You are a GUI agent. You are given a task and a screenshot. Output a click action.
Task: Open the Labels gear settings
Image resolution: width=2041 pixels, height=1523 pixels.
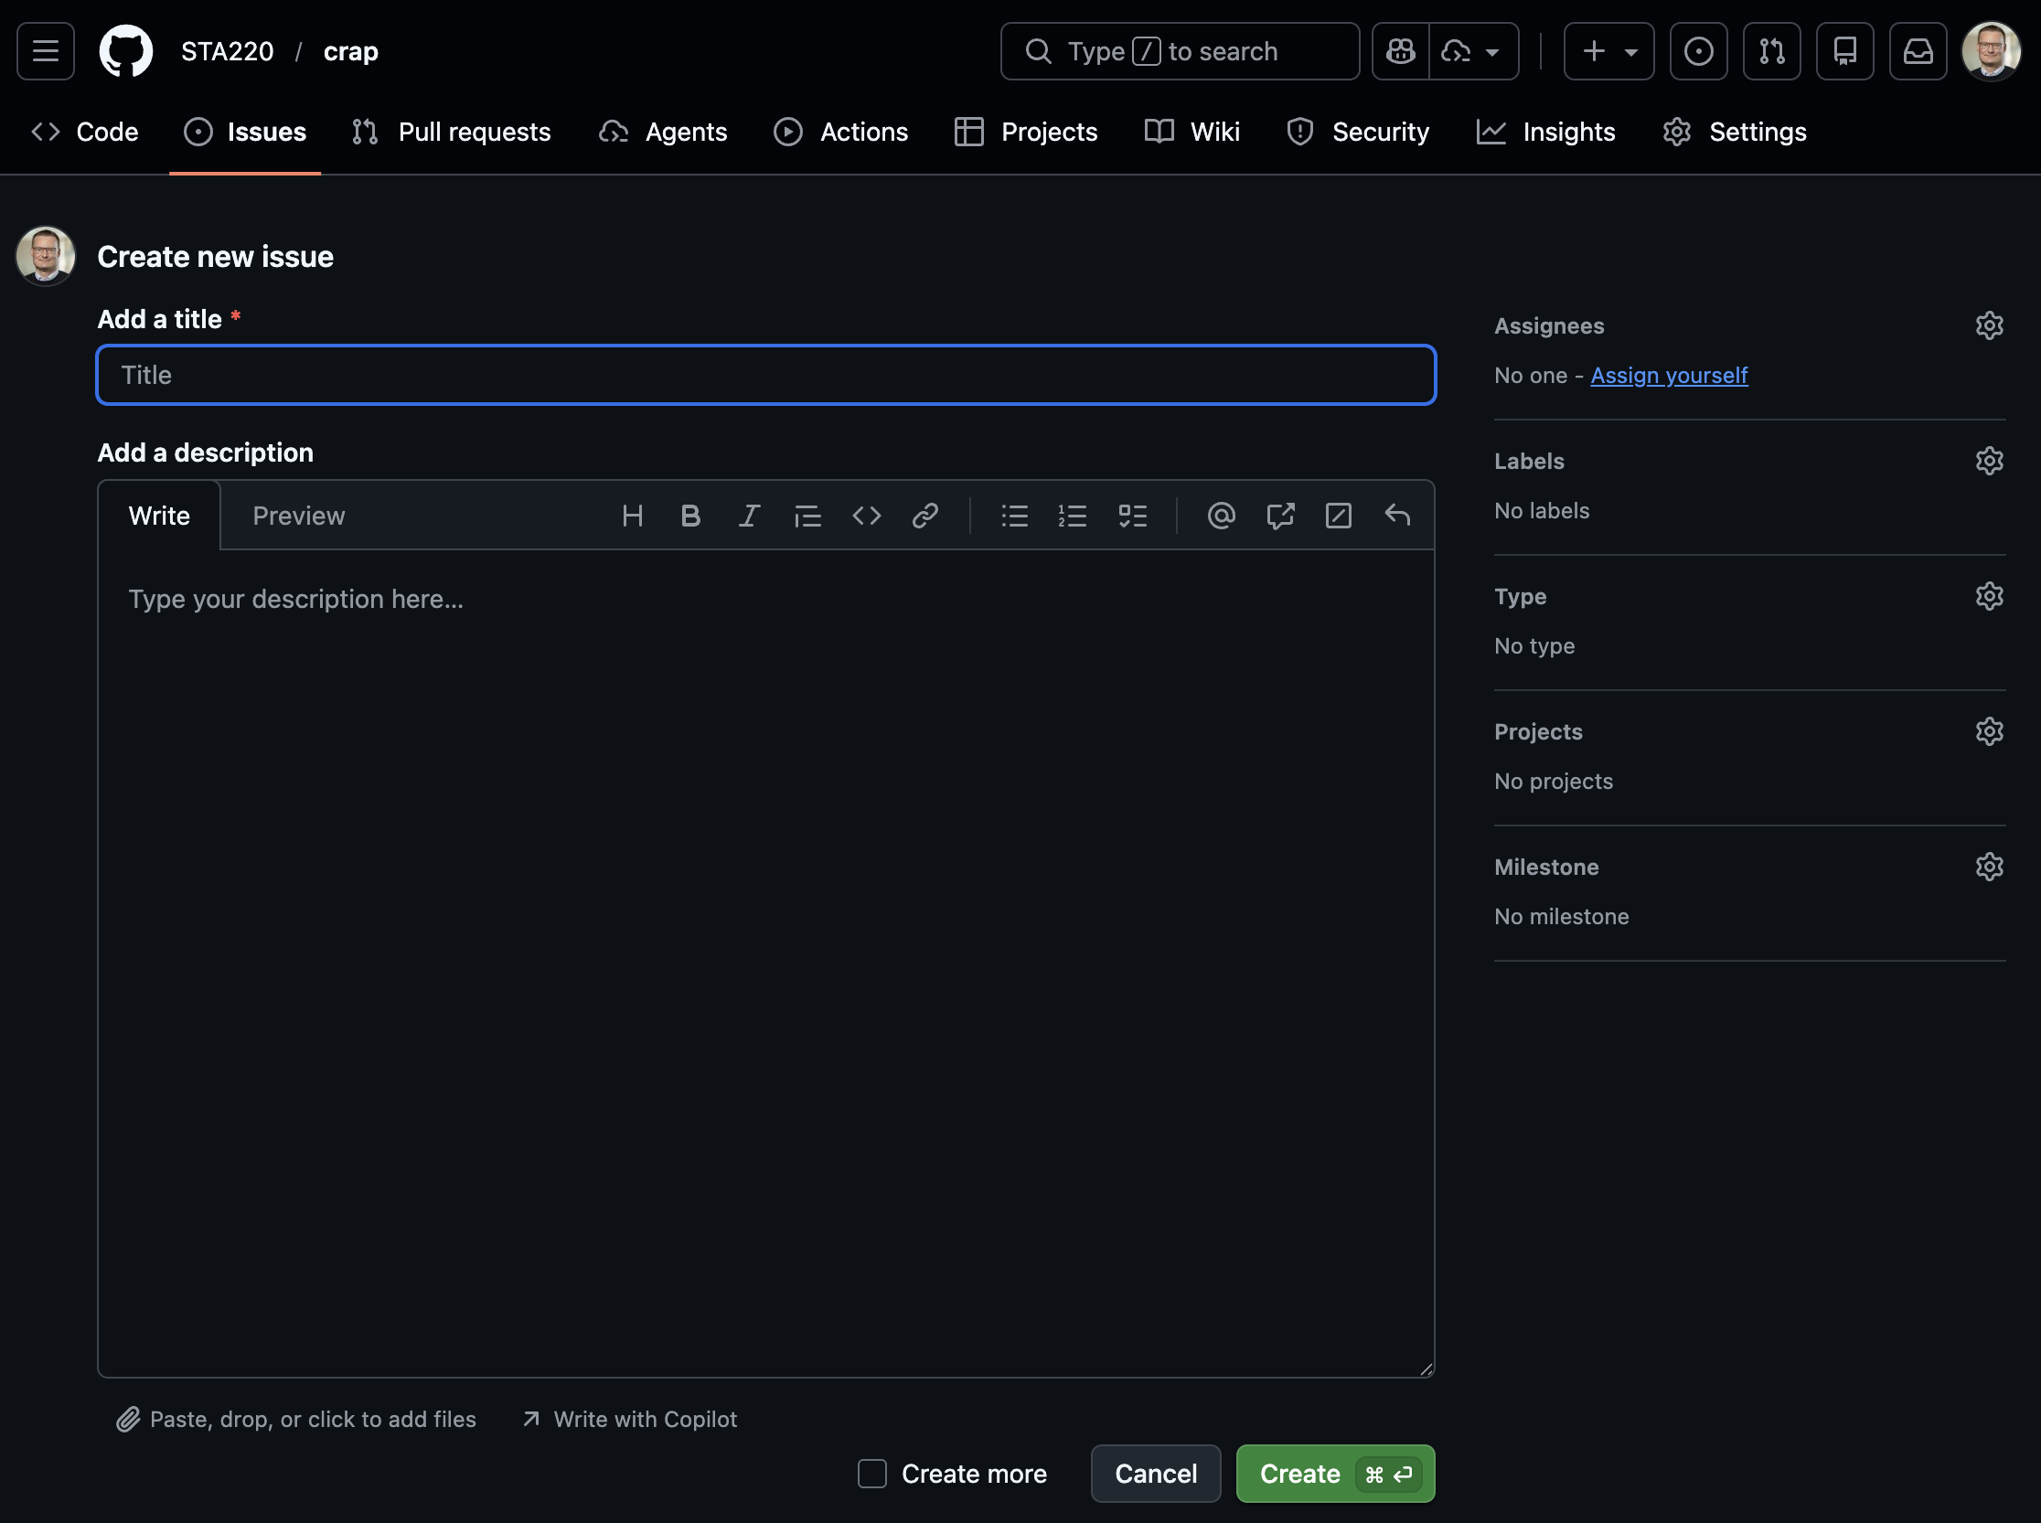click(1989, 461)
